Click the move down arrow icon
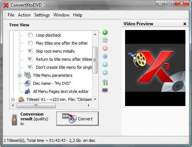The image size is (192, 147). click(x=105, y=72)
